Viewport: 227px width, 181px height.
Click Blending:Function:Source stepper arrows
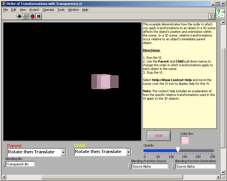[130, 166]
